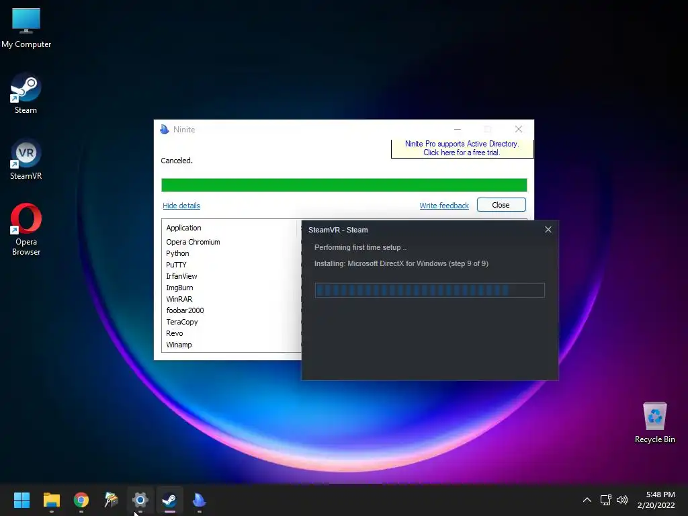Open the My Computer desktop icon
This screenshot has width=688, height=516.
pos(26,28)
